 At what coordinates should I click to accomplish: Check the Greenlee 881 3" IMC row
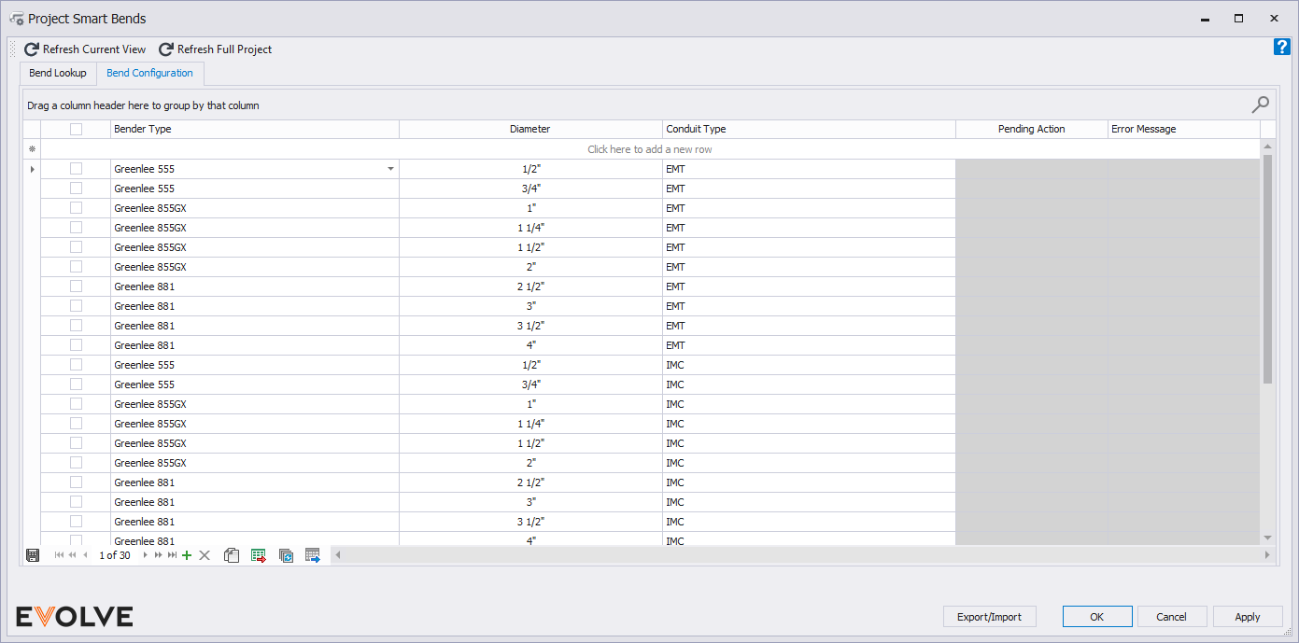76,502
